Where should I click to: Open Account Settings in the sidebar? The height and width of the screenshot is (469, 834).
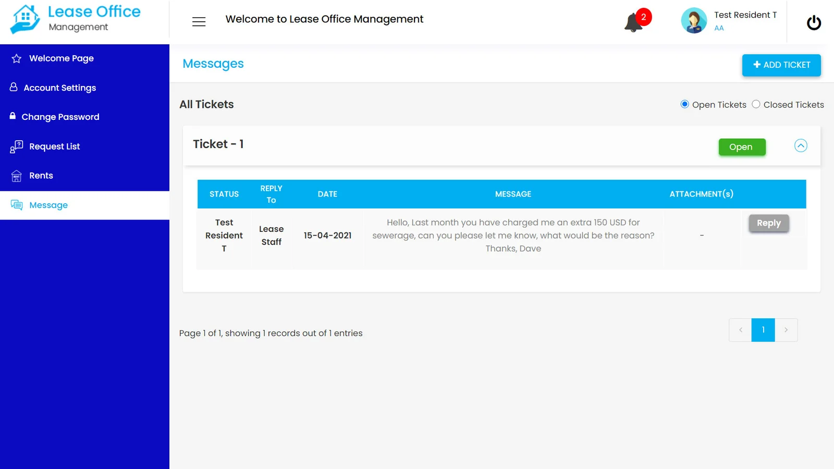point(84,88)
